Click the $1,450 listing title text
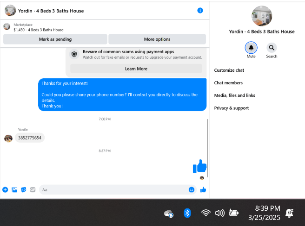 click(39, 30)
